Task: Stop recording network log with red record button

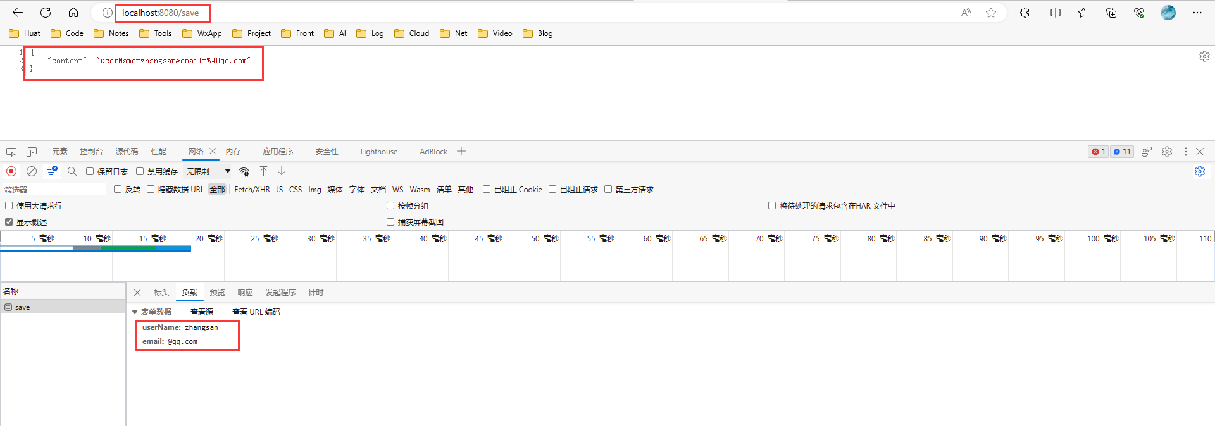Action: pyautogui.click(x=11, y=171)
